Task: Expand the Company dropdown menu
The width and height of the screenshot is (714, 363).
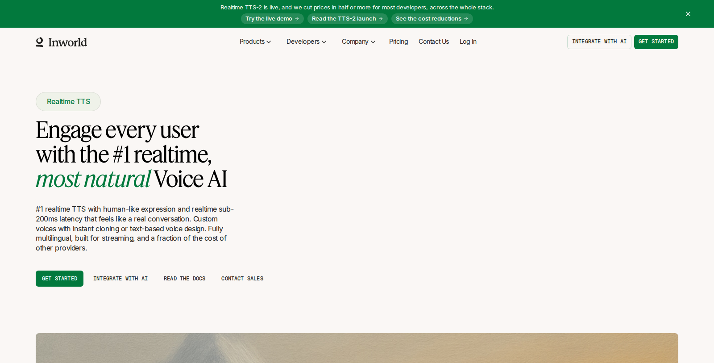Action: (x=358, y=42)
